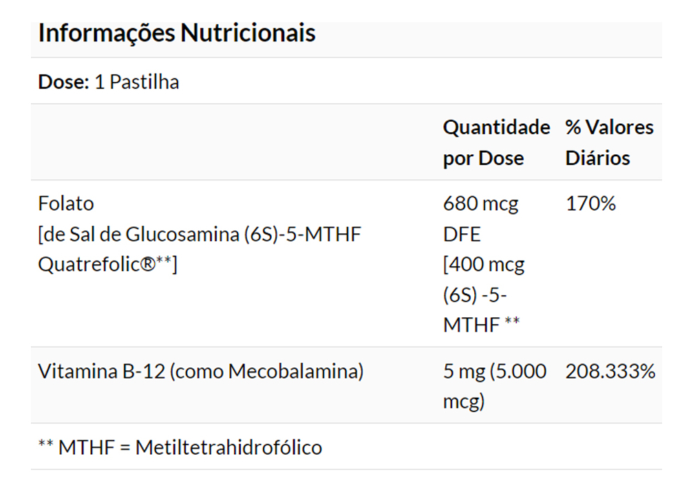Click the DFE unit text
Screen dimensions: 693x492
tap(461, 234)
